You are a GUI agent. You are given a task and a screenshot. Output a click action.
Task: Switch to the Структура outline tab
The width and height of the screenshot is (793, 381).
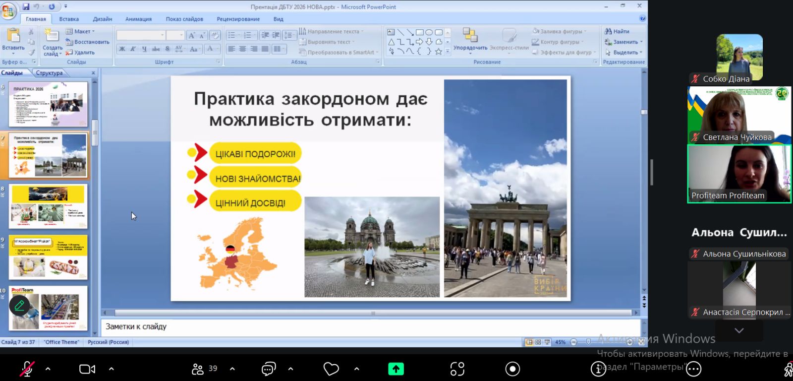(49, 73)
